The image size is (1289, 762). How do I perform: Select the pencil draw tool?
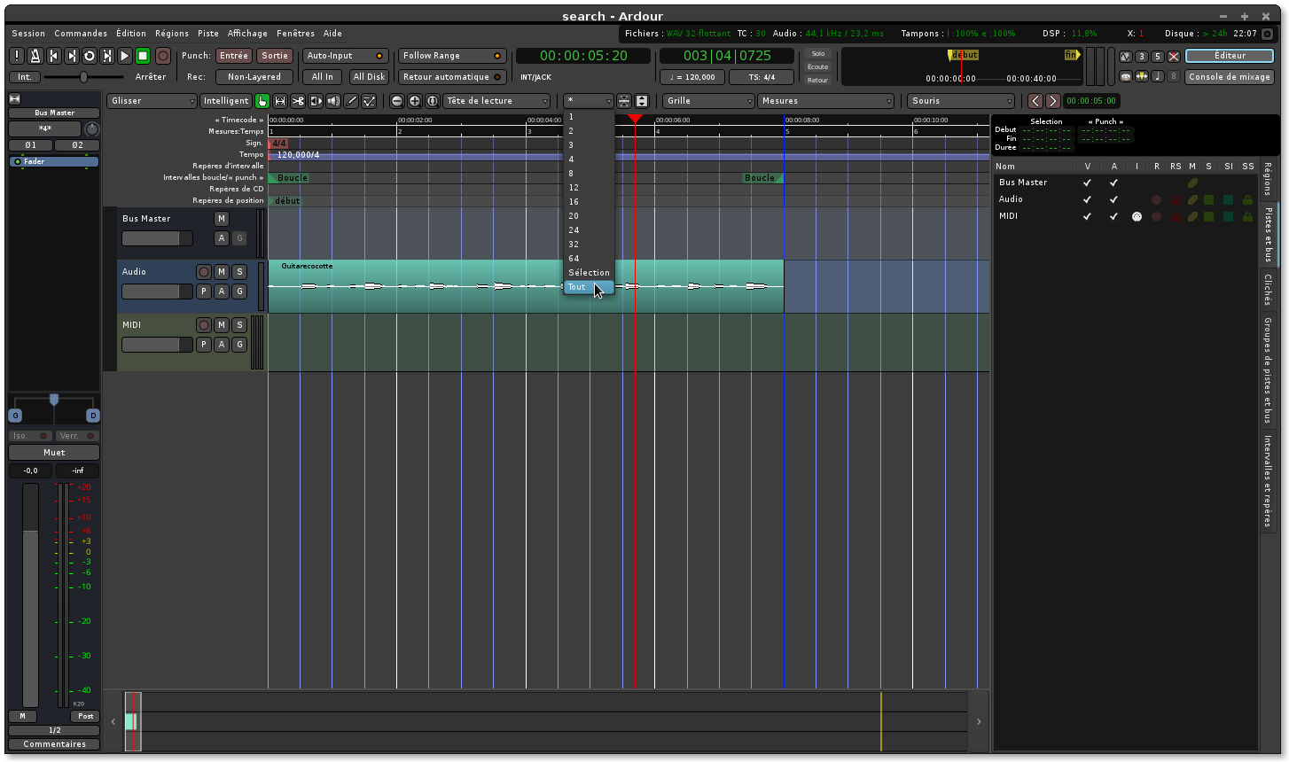[x=351, y=101]
